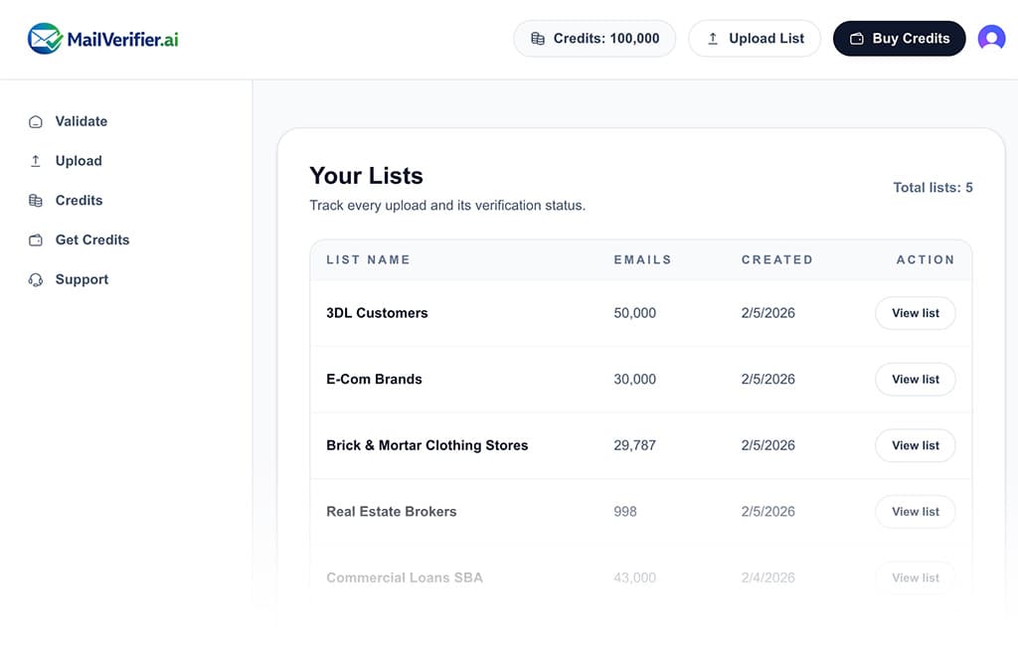The height and width of the screenshot is (654, 1018).
Task: Click the EMAILS column header
Action: (642, 259)
